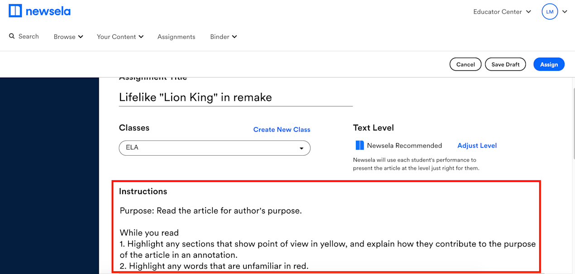Click the Newsela Recommended book icon
Screen dimensions: 575x274
359,145
